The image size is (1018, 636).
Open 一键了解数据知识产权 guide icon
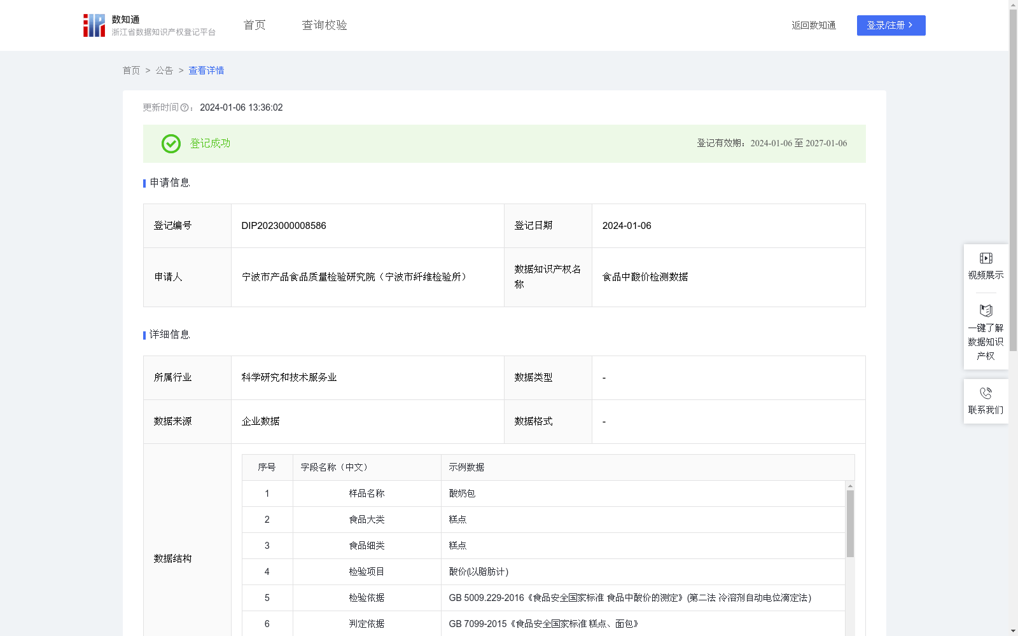tap(986, 311)
